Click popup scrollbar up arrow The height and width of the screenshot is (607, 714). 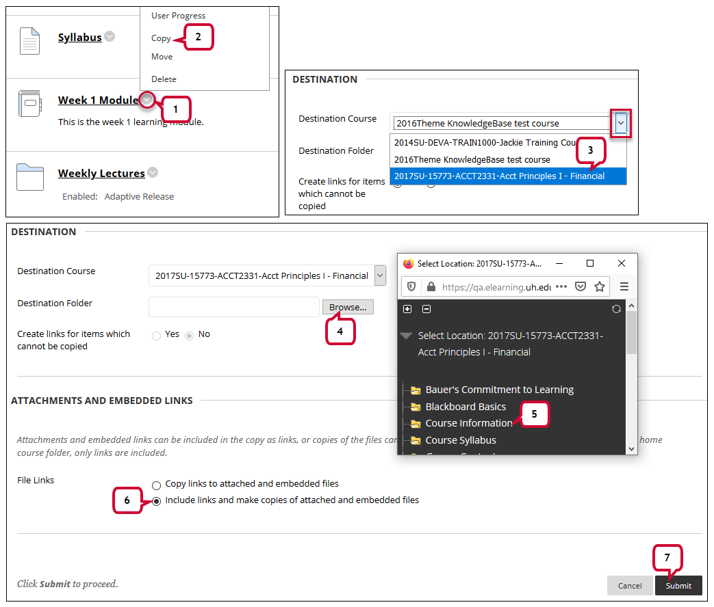631,306
